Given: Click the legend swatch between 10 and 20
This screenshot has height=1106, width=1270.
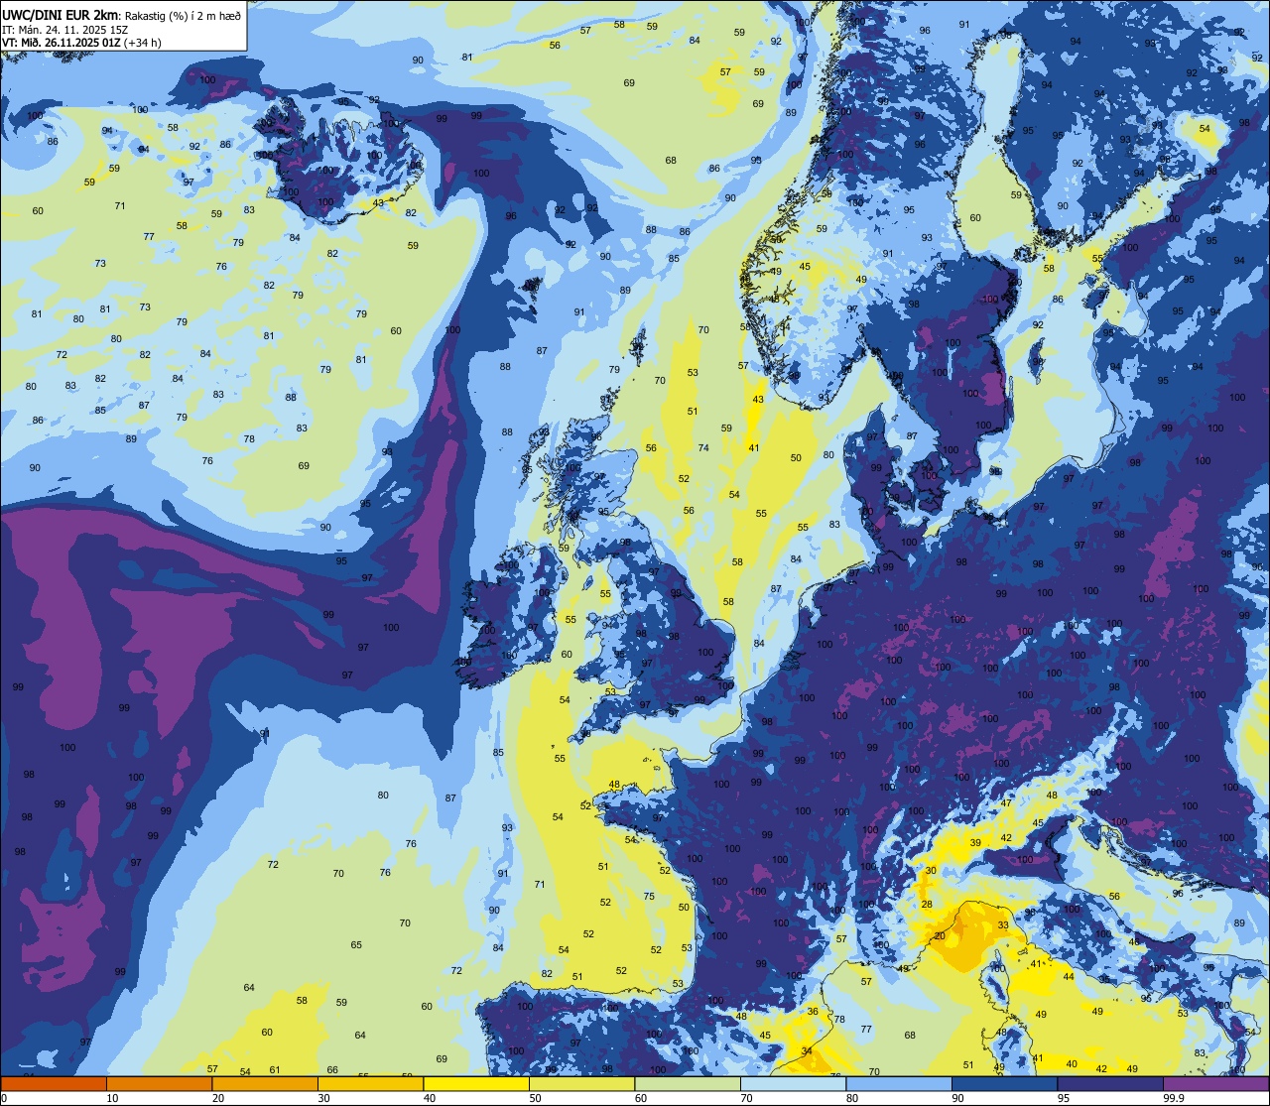Looking at the screenshot, I should click(159, 1083).
